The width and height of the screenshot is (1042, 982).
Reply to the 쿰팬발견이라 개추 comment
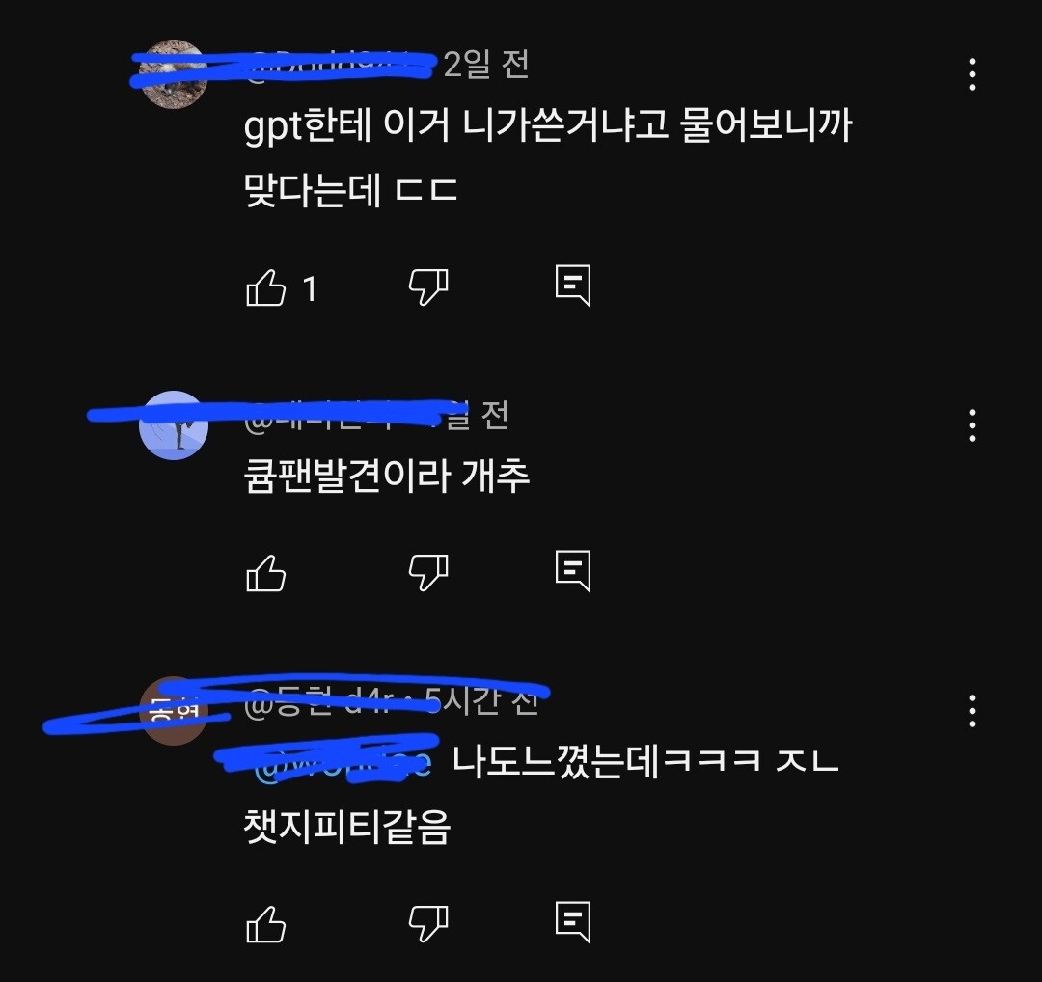(x=573, y=571)
